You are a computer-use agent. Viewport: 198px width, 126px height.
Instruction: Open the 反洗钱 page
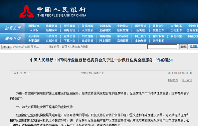(x=141, y=31)
